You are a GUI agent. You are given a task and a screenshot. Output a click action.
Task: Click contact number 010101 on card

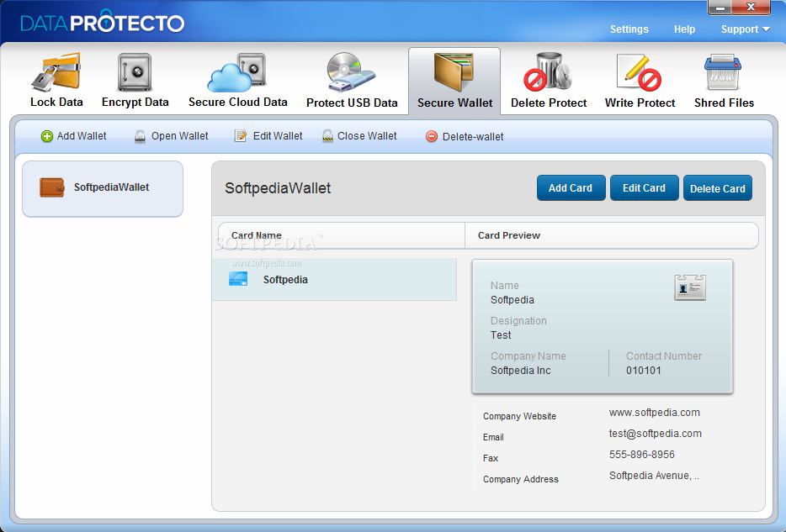click(644, 371)
